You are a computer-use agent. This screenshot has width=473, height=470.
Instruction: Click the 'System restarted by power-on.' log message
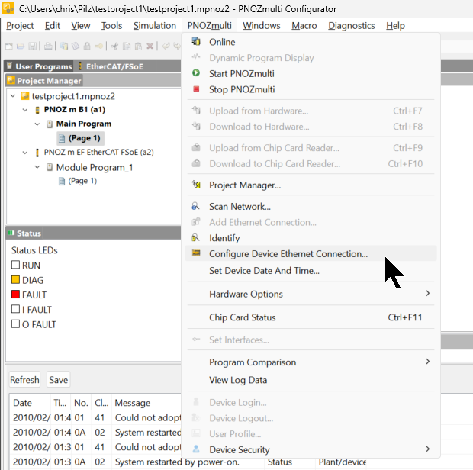pos(177,462)
